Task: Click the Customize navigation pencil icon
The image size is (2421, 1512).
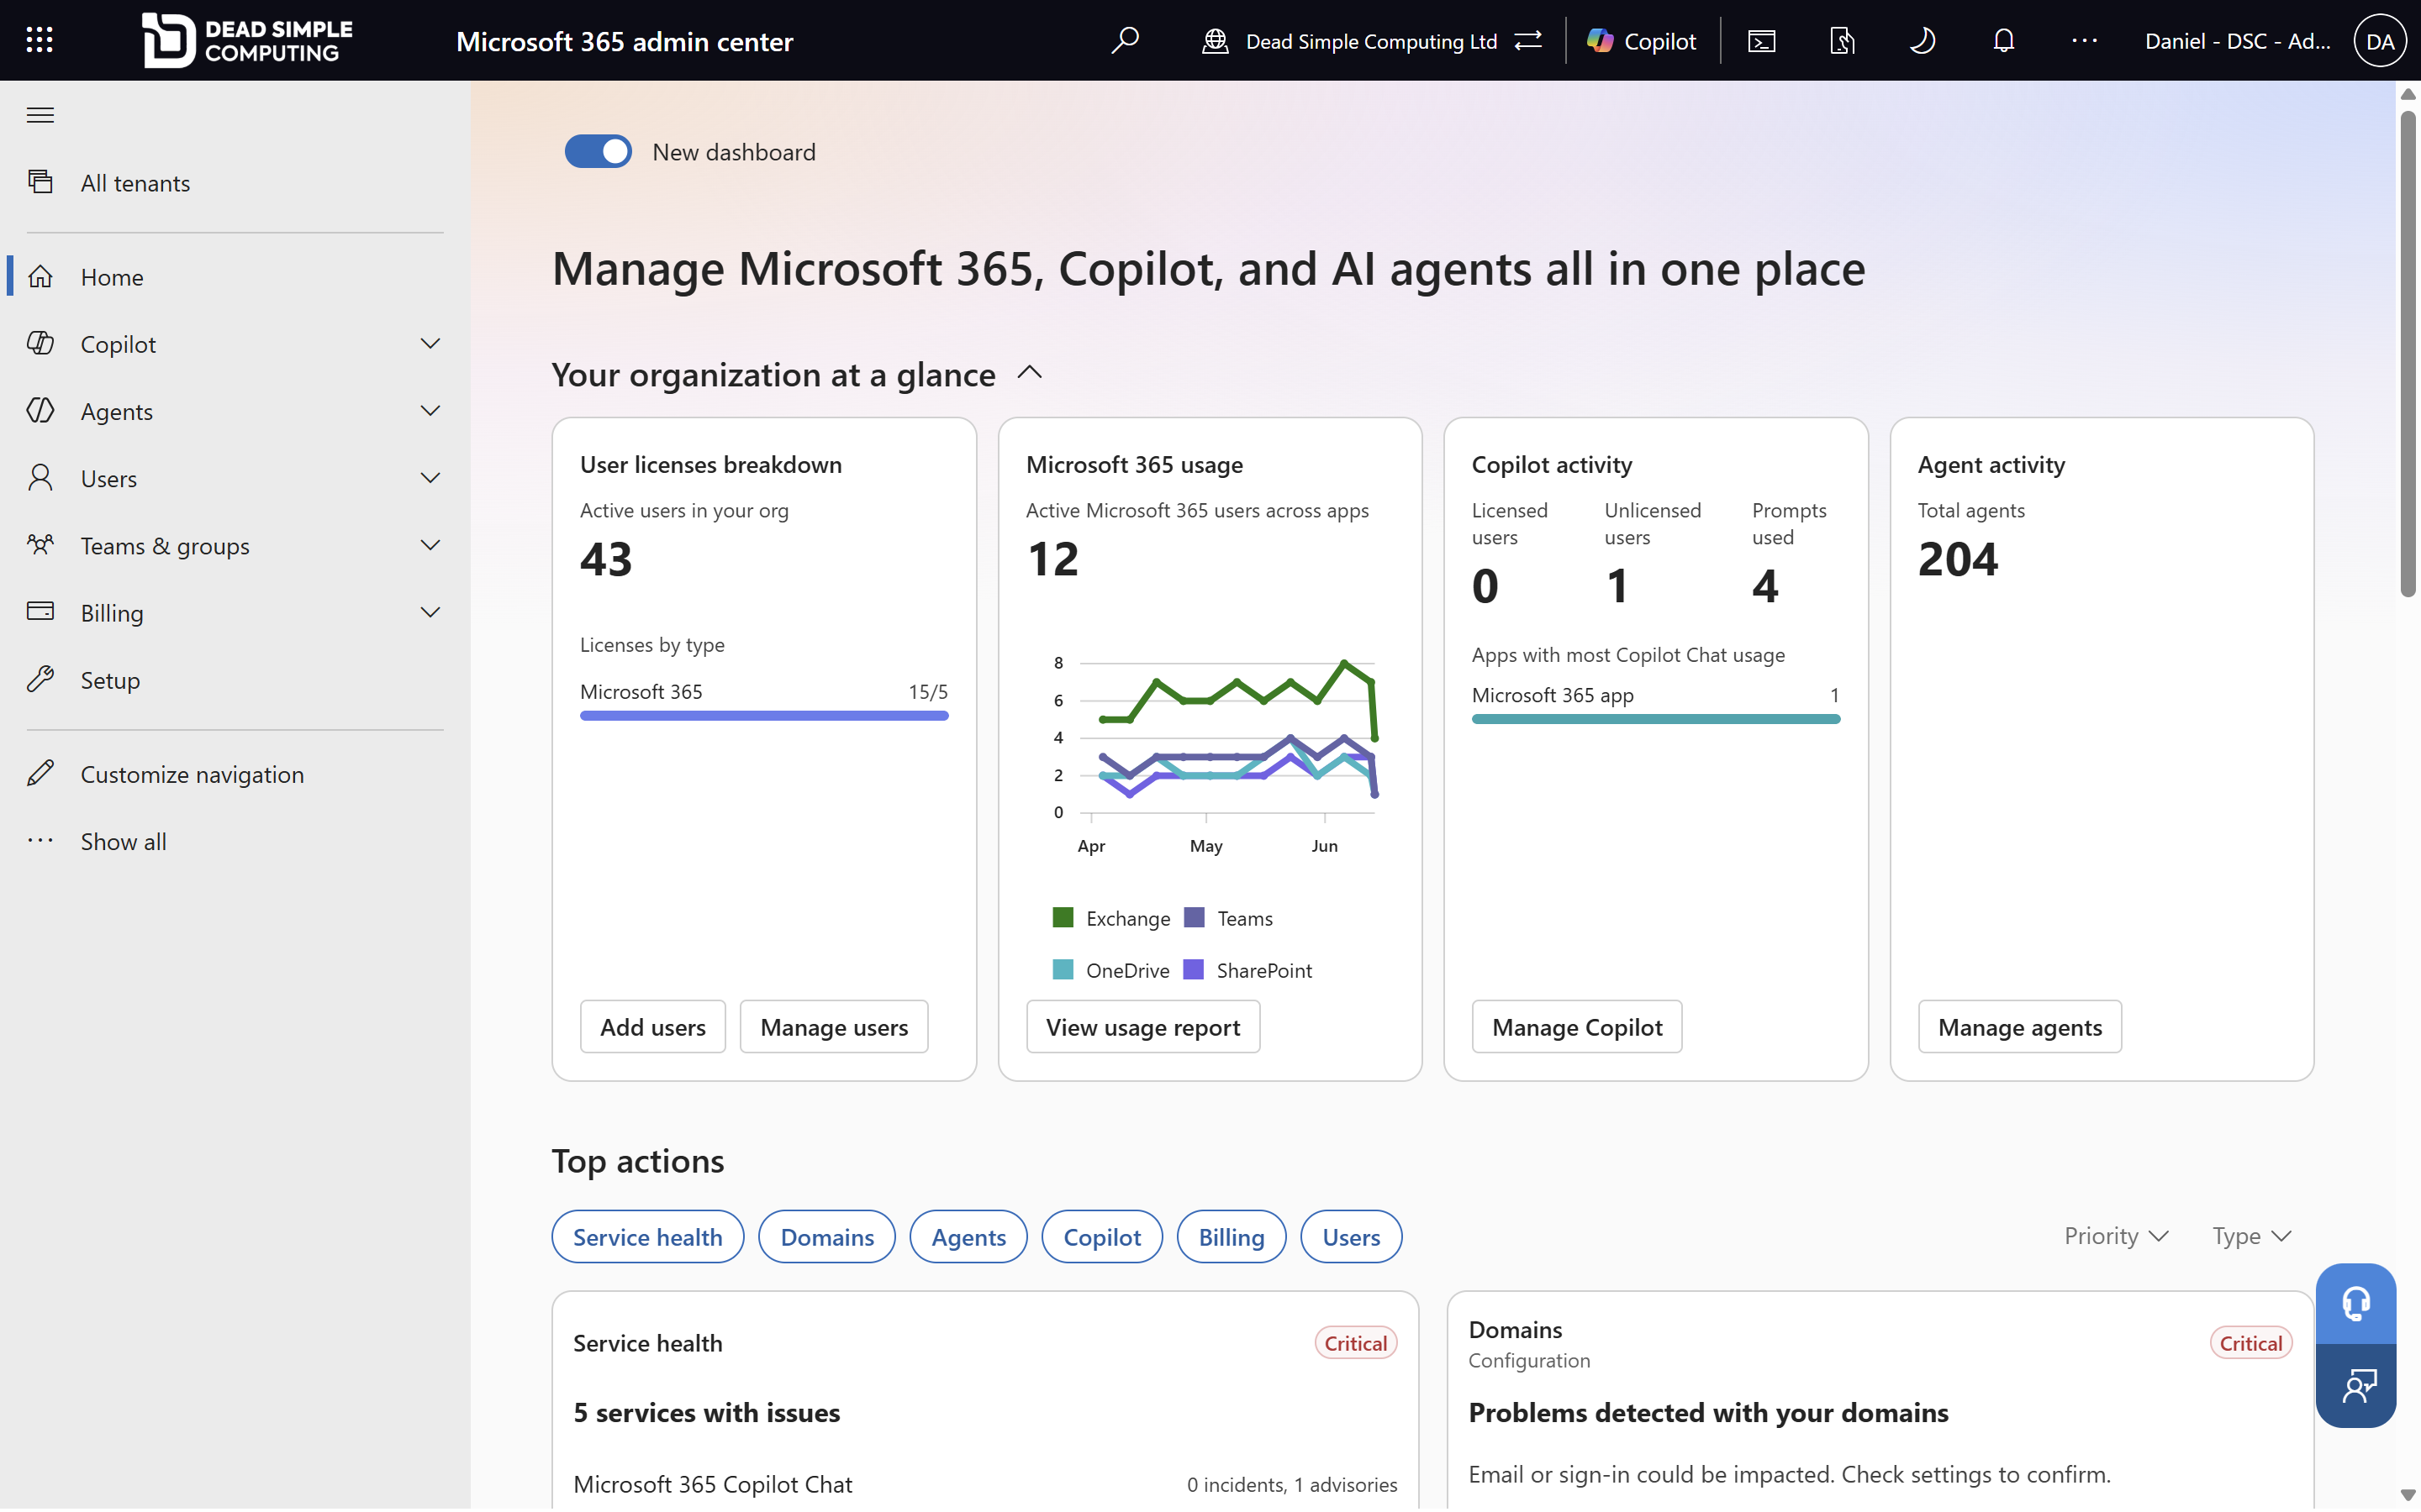Action: point(40,773)
